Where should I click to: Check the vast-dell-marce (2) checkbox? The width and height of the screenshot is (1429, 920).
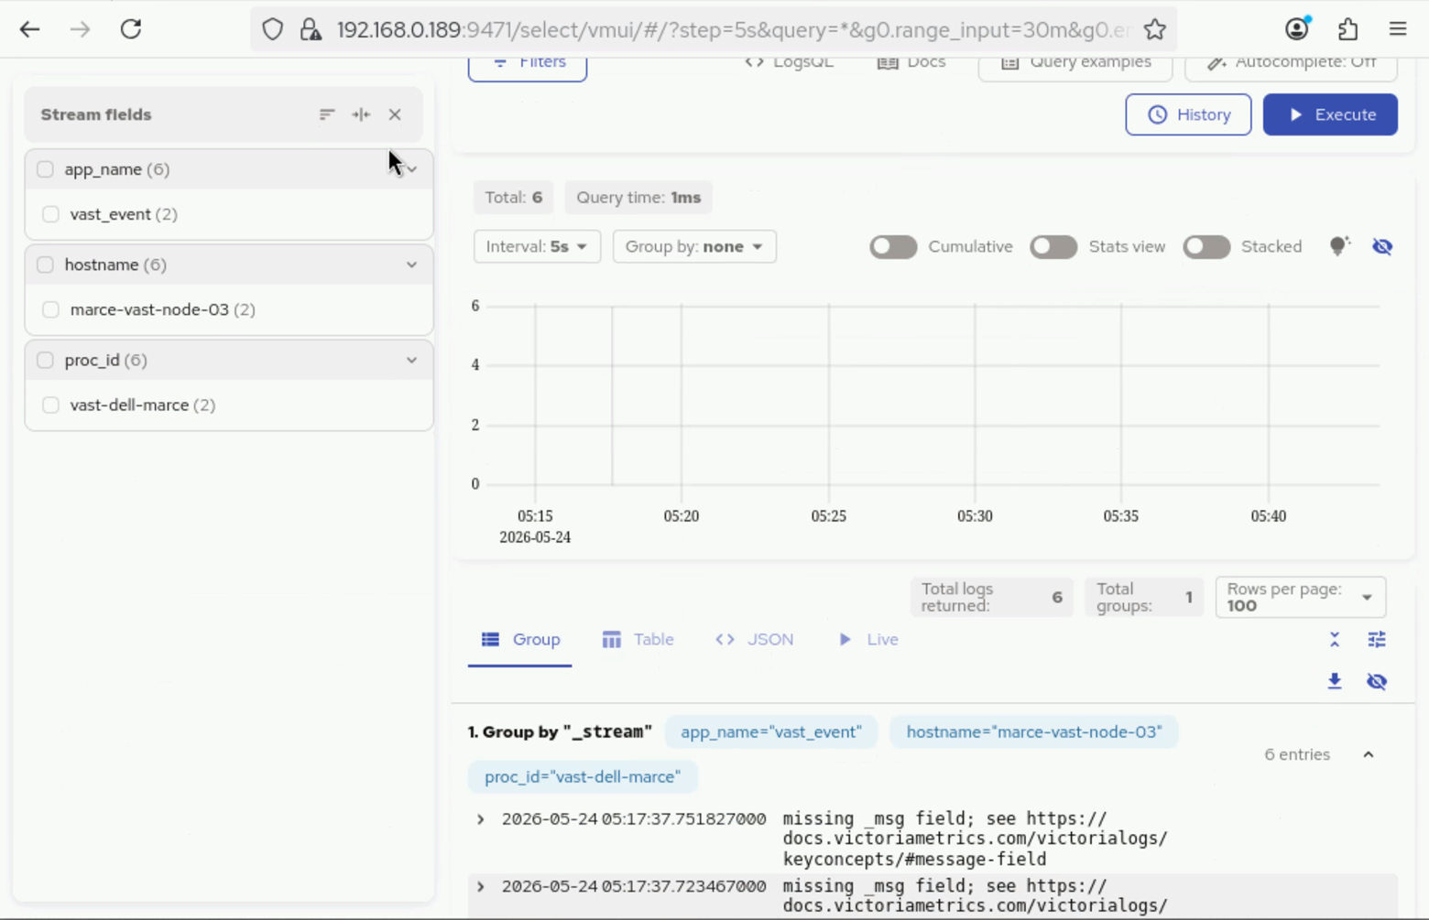tap(50, 405)
